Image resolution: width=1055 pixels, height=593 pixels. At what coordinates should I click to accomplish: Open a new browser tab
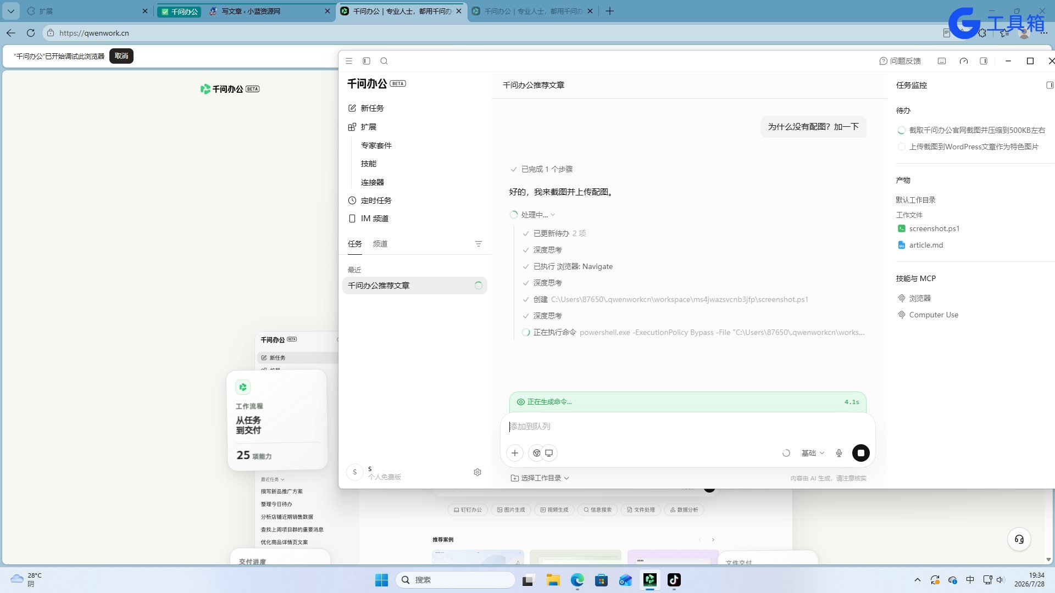(610, 11)
